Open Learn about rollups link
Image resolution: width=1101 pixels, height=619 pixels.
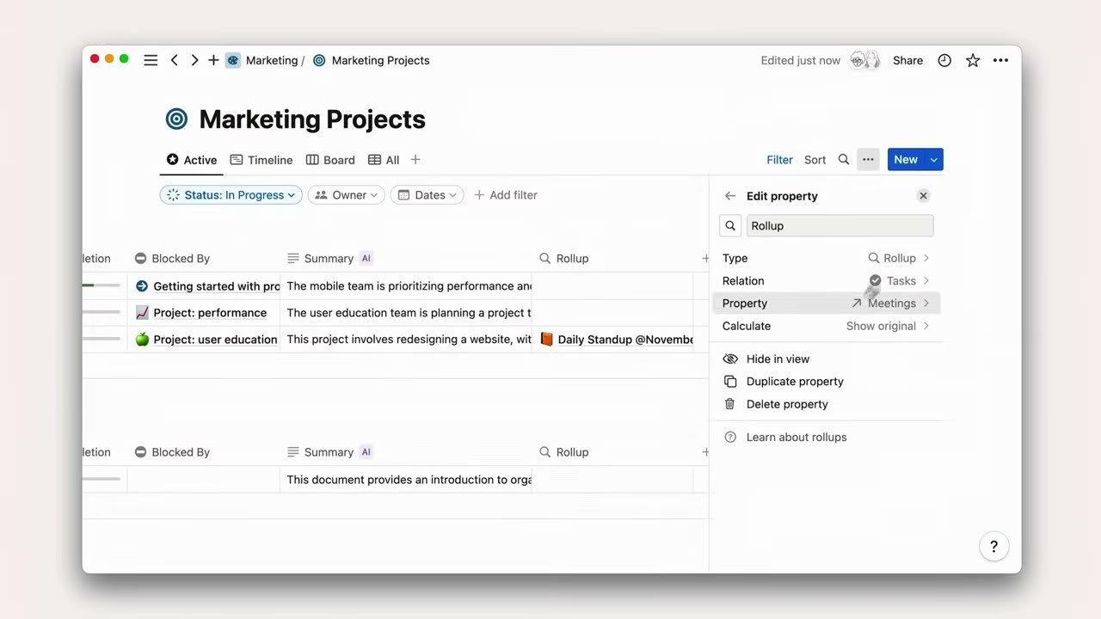point(797,437)
